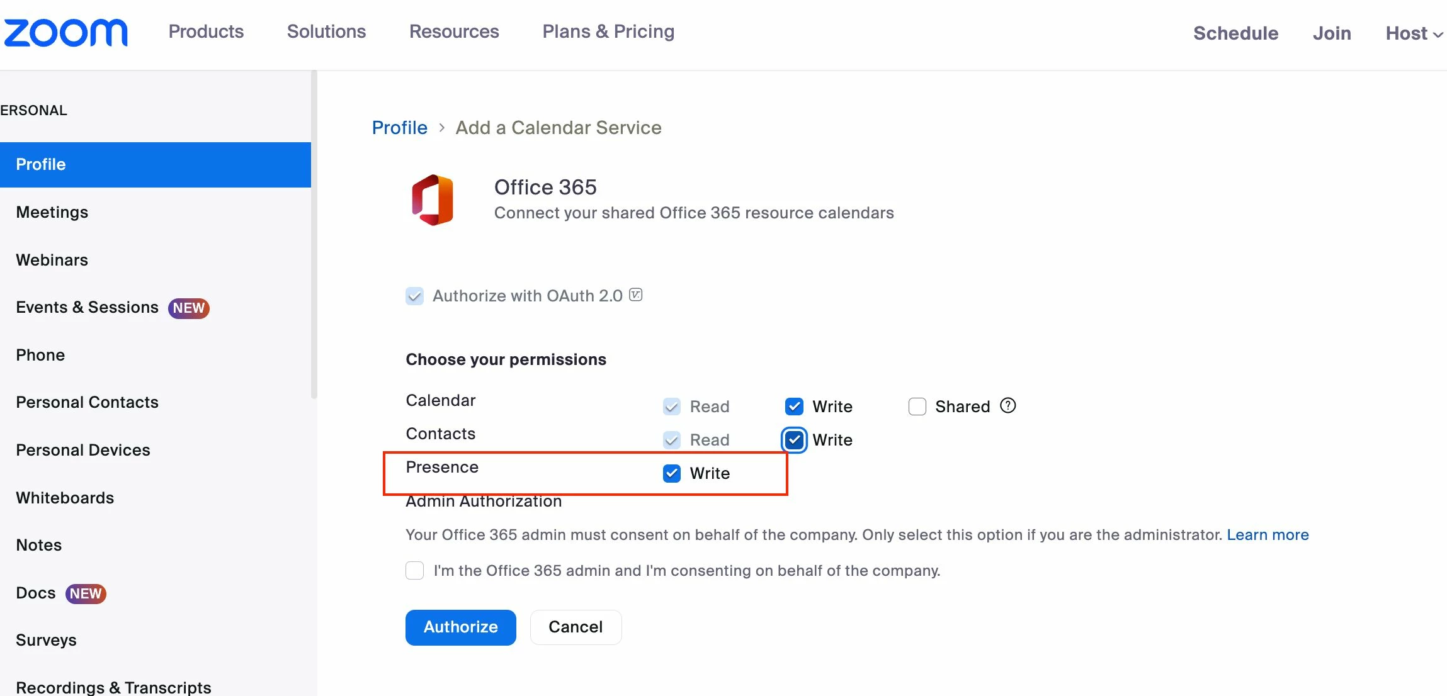Click the Office 365 logo icon

coord(433,200)
